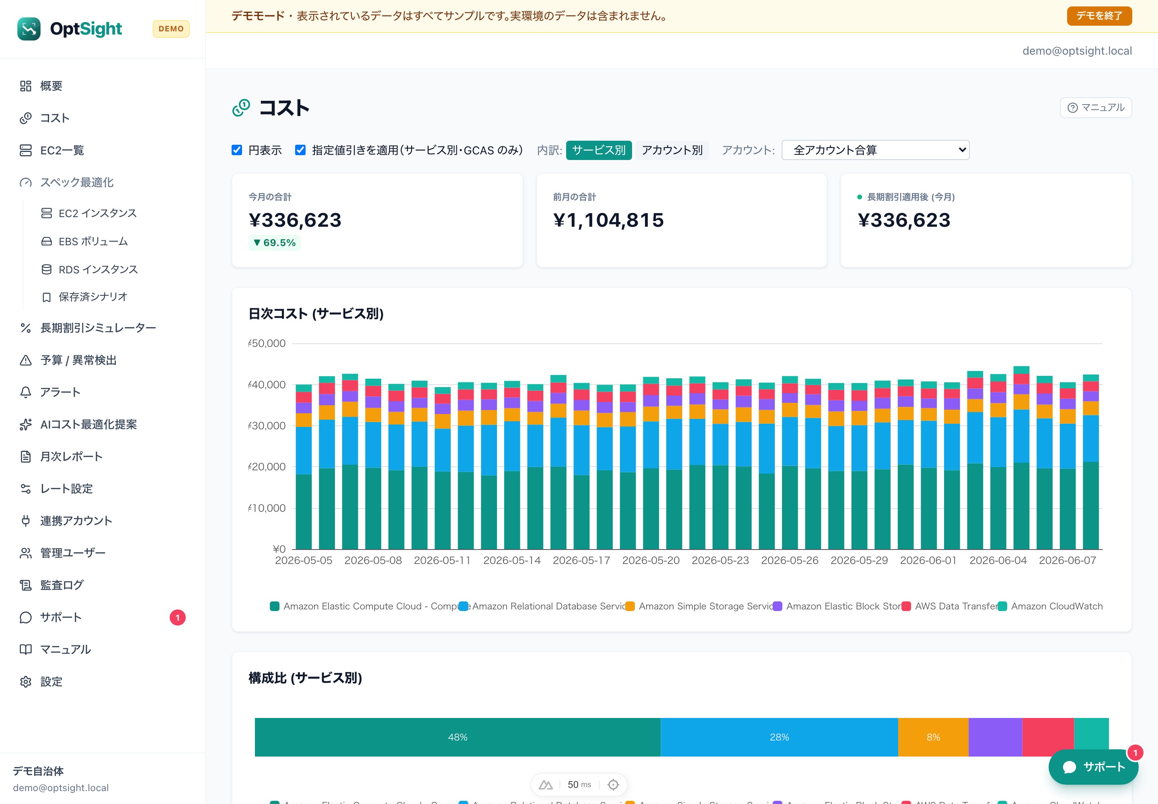Click the 2026-05-17 axis label
The image size is (1158, 804).
click(581, 561)
